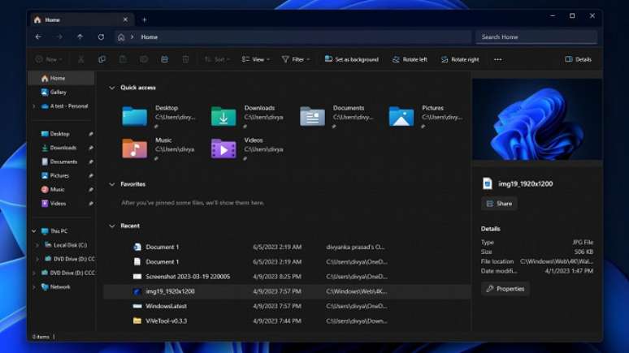Click the Delete trash icon
This screenshot has width=629, height=353.
point(185,59)
